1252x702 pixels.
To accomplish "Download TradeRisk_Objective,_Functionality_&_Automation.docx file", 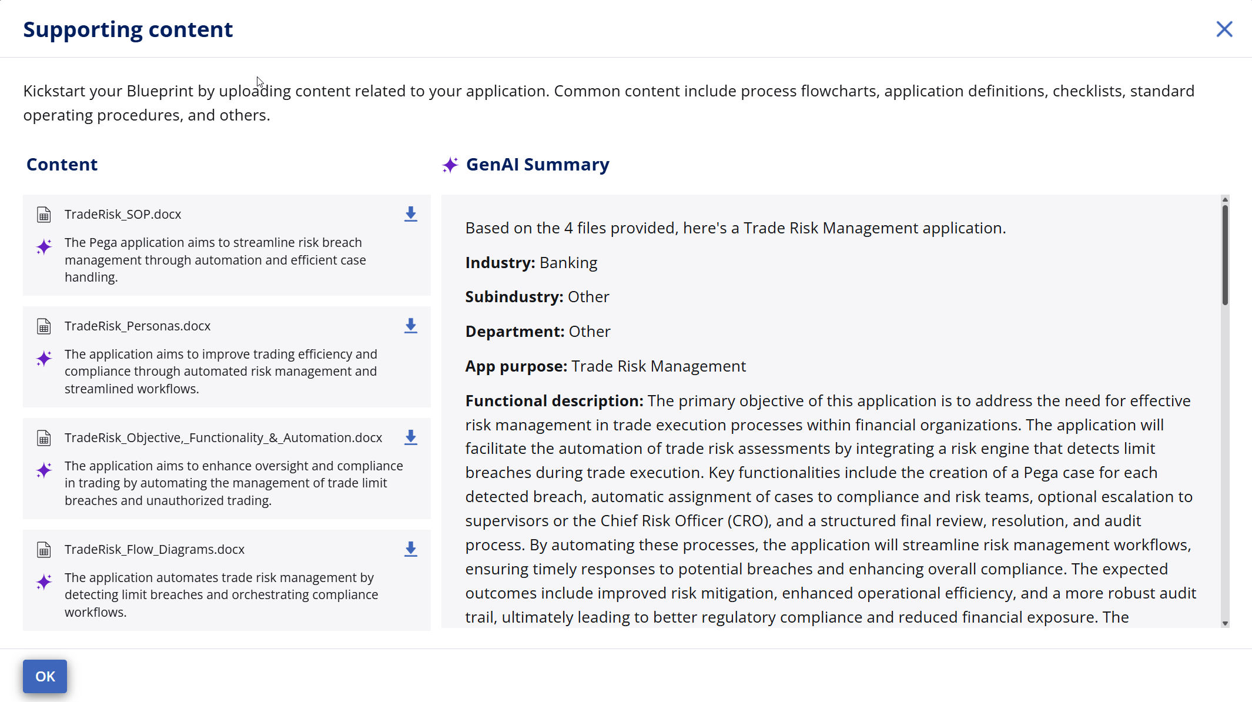I will (410, 437).
